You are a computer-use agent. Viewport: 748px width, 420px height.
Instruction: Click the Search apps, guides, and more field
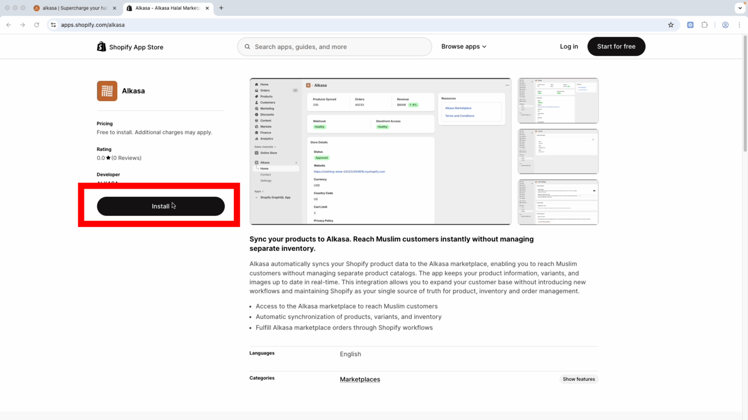click(x=340, y=47)
